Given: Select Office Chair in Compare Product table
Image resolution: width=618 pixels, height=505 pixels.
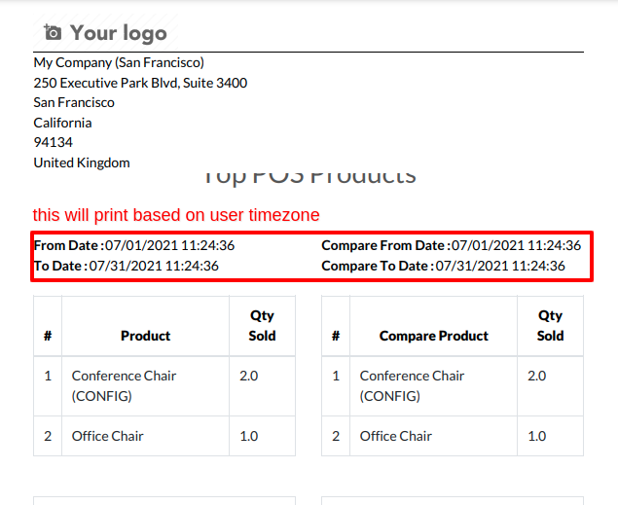Looking at the screenshot, I should tap(396, 436).
